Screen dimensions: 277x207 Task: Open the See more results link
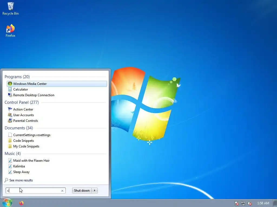pyautogui.click(x=21, y=180)
